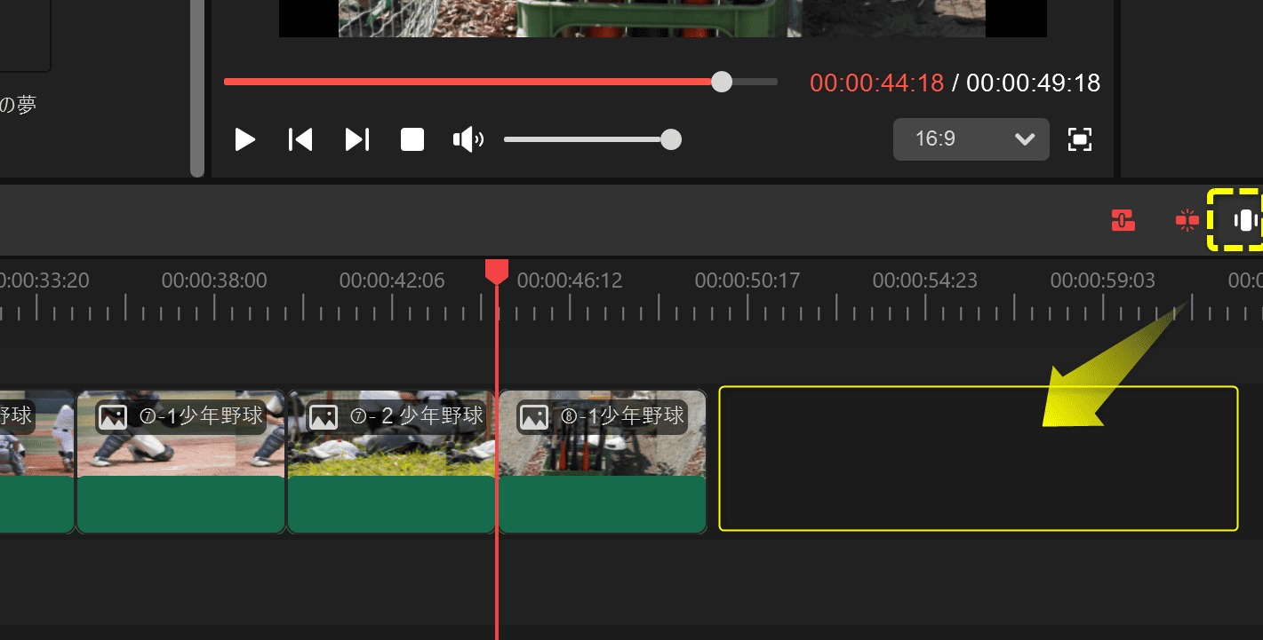Stop playback with the square Stop button

pos(412,139)
